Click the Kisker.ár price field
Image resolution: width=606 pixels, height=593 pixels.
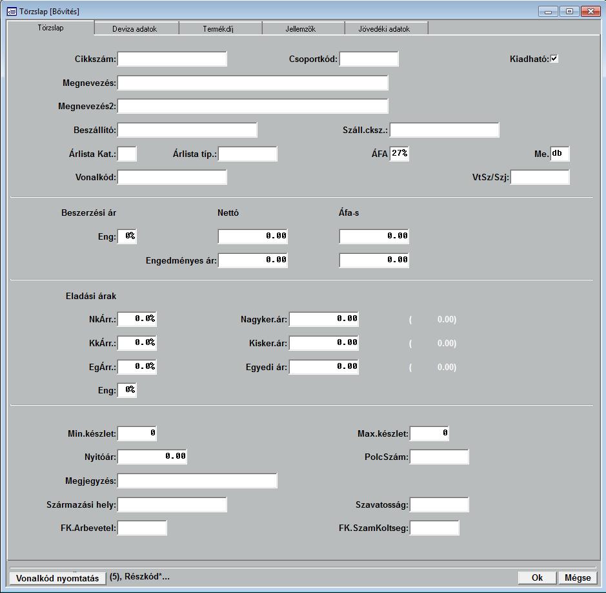click(324, 343)
